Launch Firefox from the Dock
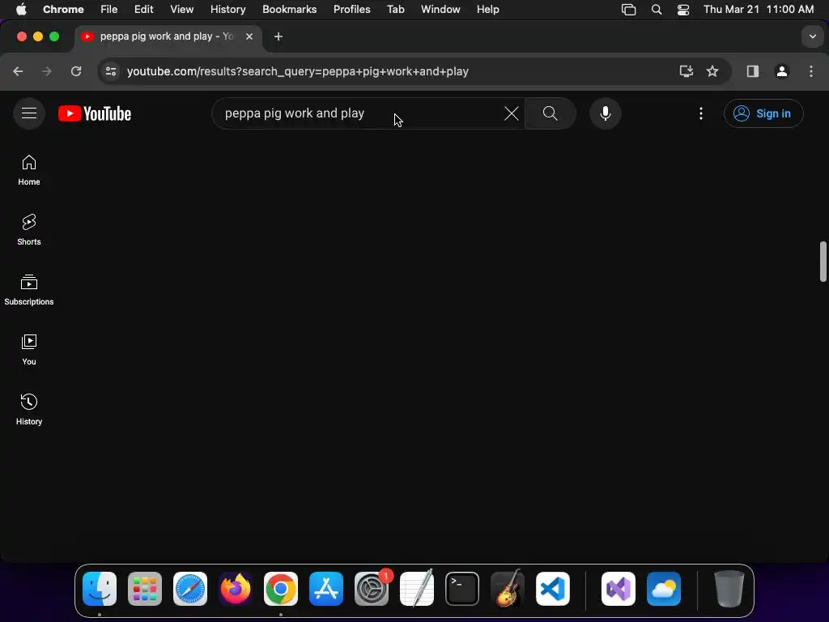The height and width of the screenshot is (622, 829). tap(236, 589)
